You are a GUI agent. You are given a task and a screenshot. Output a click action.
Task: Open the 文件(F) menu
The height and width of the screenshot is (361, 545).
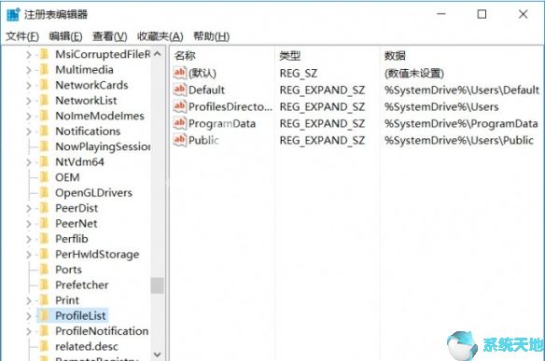coord(22,36)
